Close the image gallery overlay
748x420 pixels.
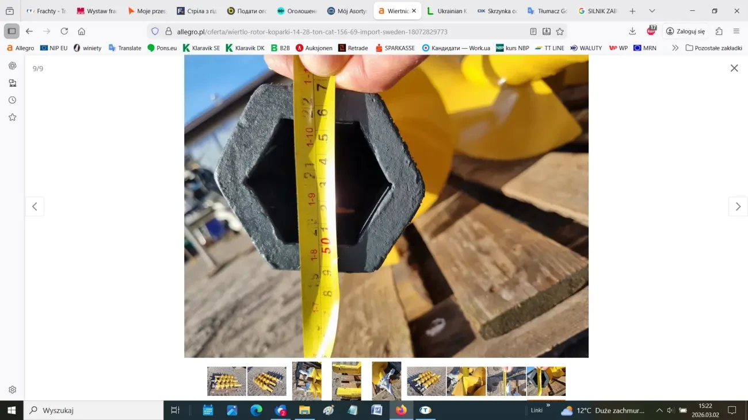[x=734, y=68]
